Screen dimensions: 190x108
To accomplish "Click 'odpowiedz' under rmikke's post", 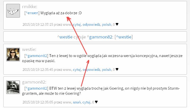I will pos(91,24).
